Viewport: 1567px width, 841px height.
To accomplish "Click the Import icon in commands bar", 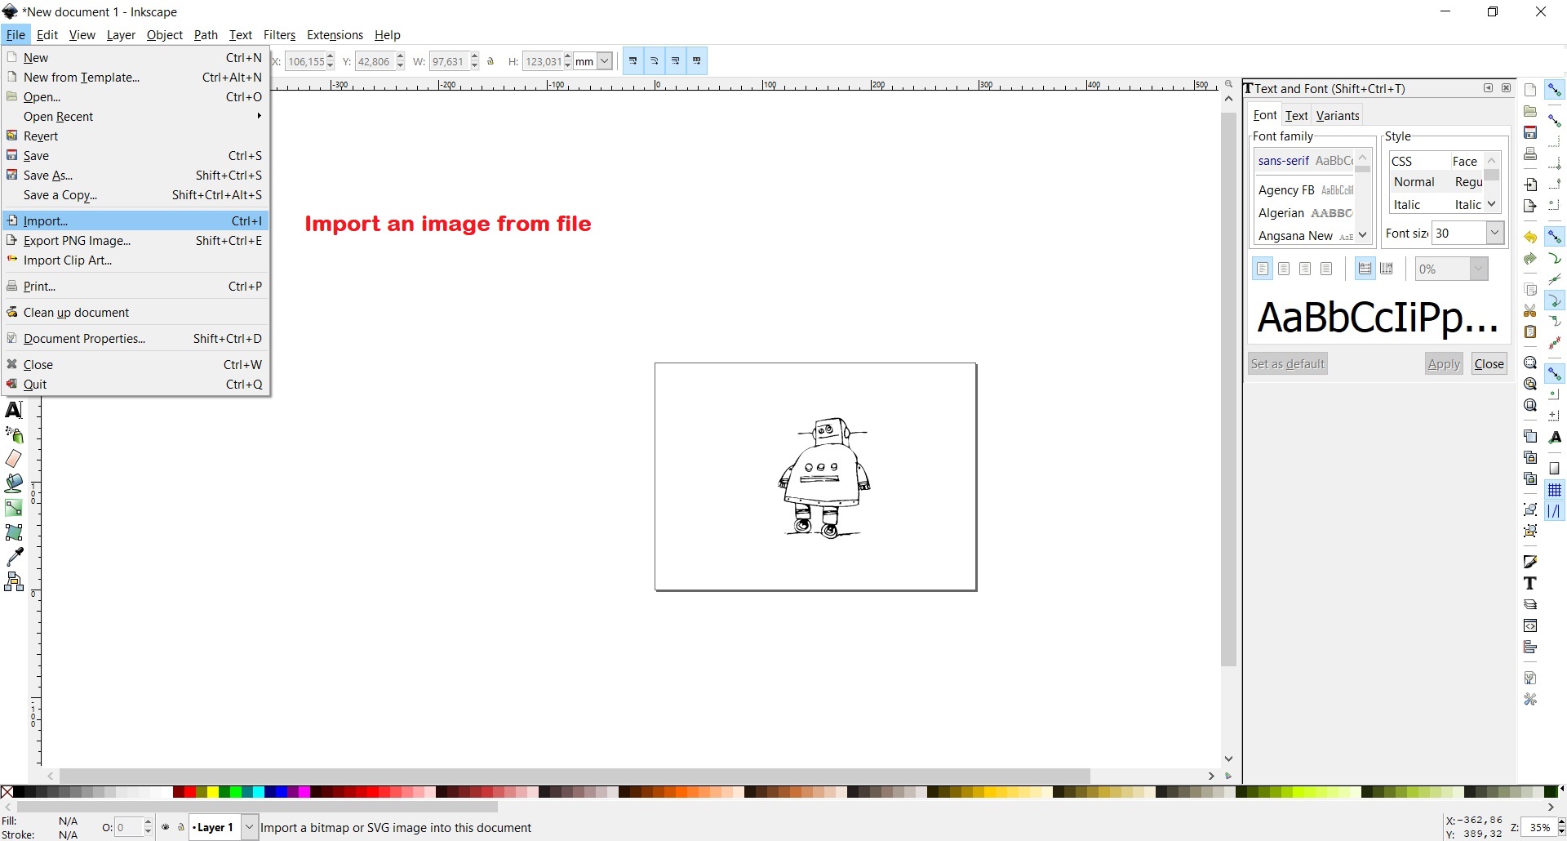I will pyautogui.click(x=1530, y=185).
